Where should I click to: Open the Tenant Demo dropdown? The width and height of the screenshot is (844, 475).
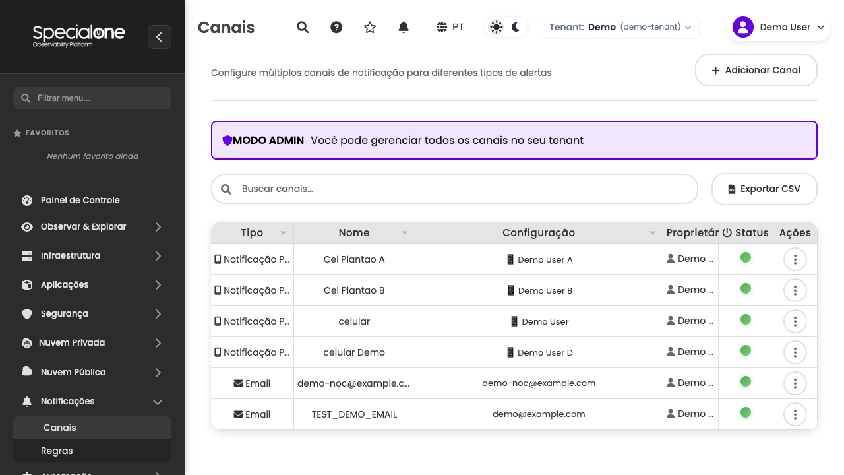tap(620, 27)
